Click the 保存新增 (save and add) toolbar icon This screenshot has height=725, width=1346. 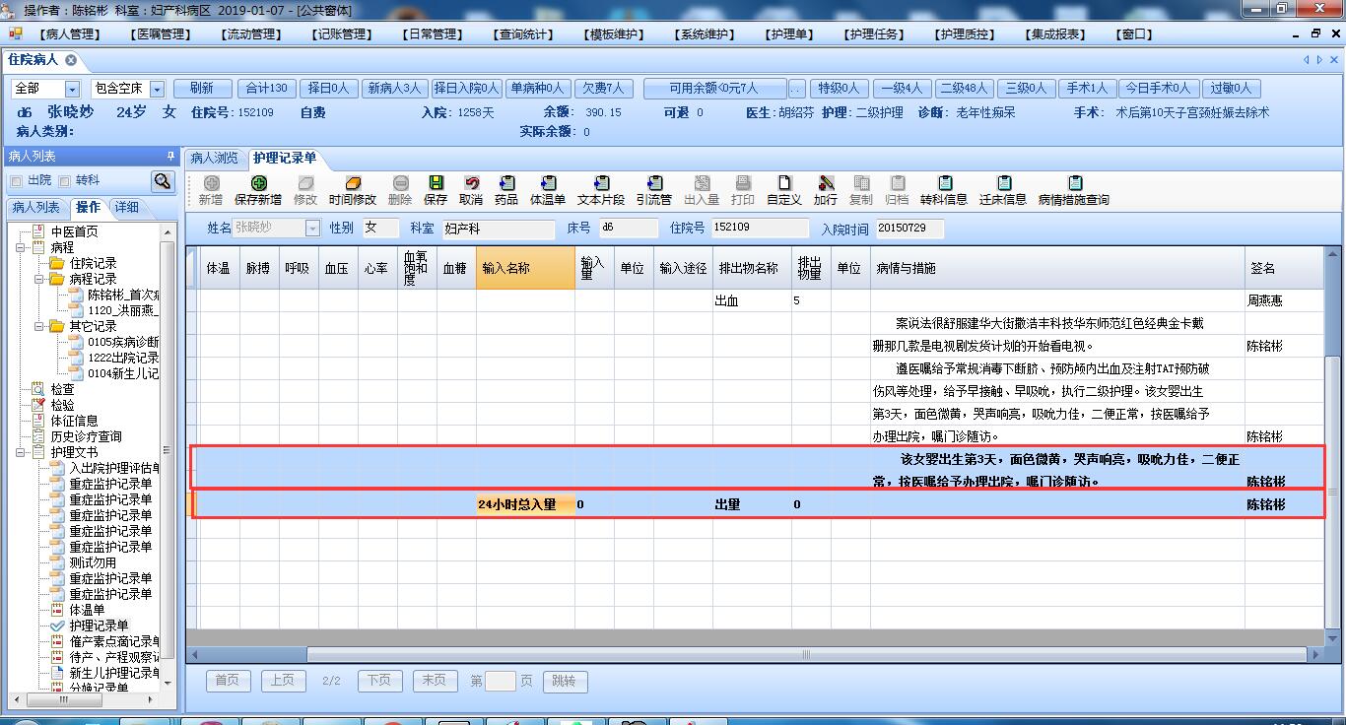pyautogui.click(x=258, y=183)
